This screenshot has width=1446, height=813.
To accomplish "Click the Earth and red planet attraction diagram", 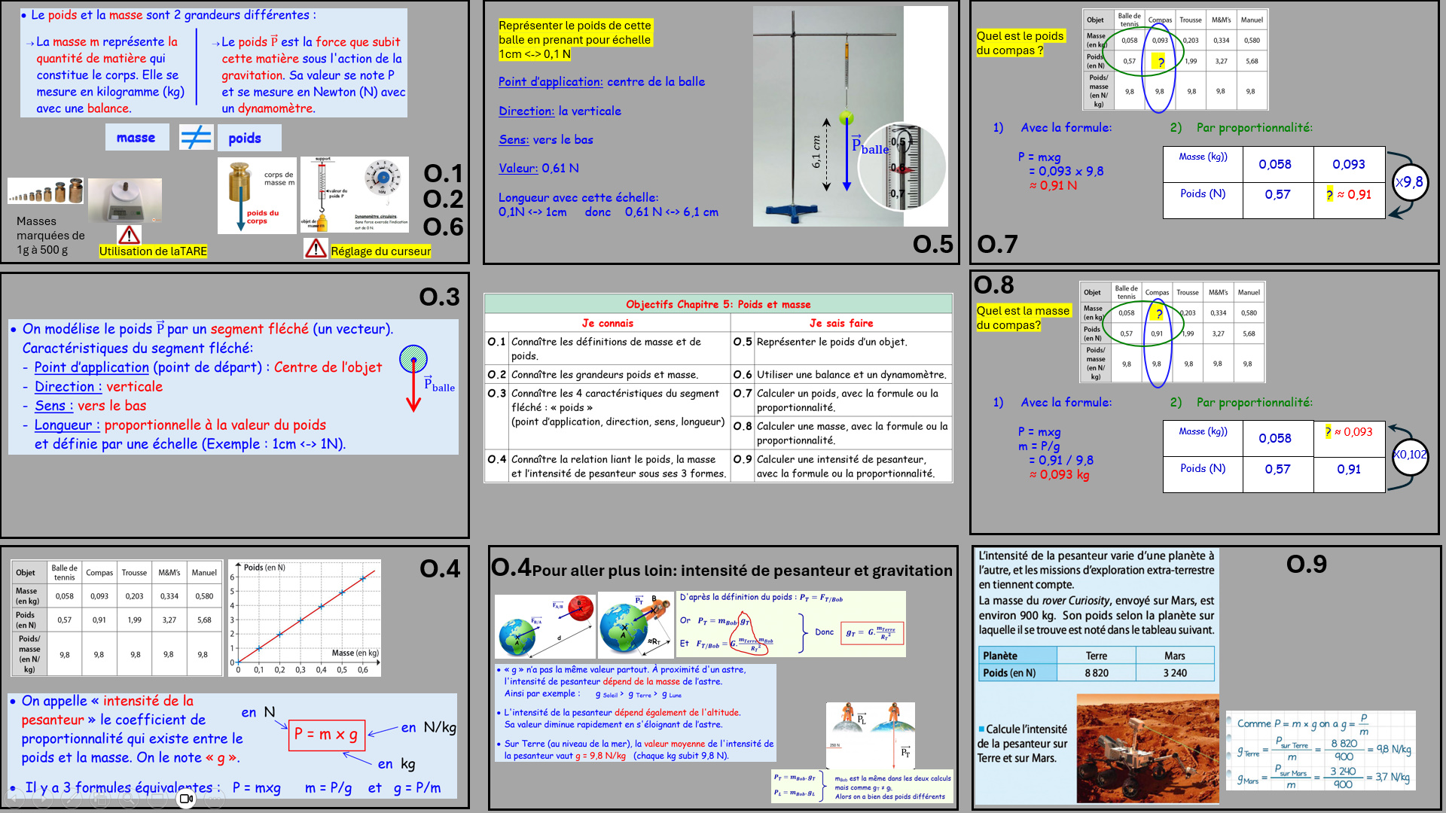I will [x=545, y=625].
